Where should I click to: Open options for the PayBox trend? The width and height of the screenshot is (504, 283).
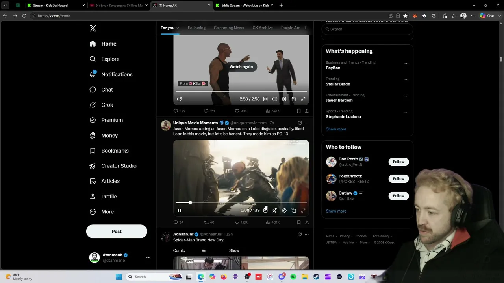click(x=406, y=64)
